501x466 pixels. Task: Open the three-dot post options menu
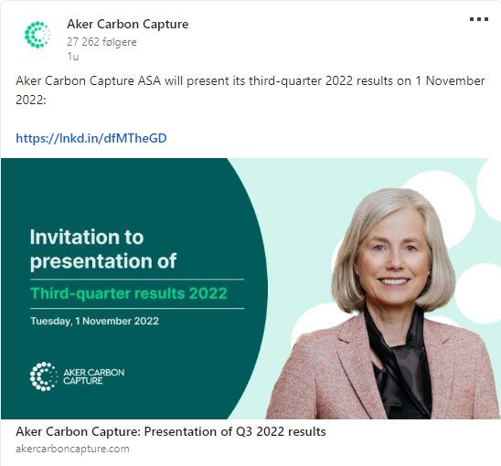(479, 19)
